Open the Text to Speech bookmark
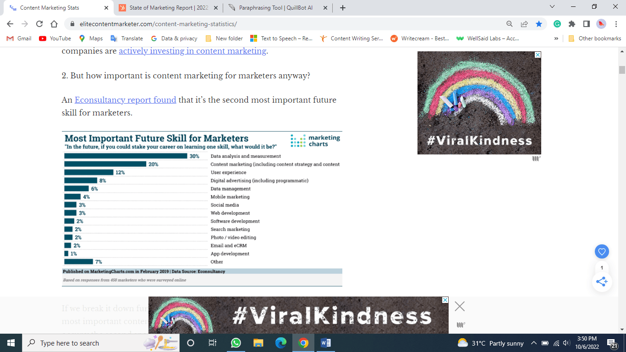Image resolution: width=626 pixels, height=352 pixels. (x=281, y=38)
